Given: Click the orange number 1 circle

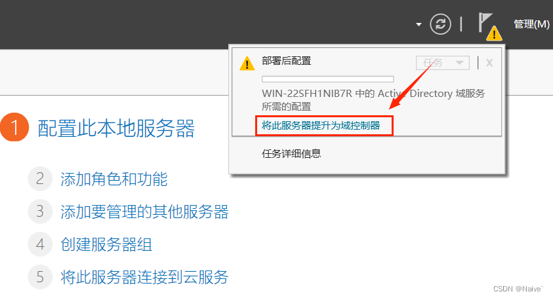Looking at the screenshot, I should [14, 127].
